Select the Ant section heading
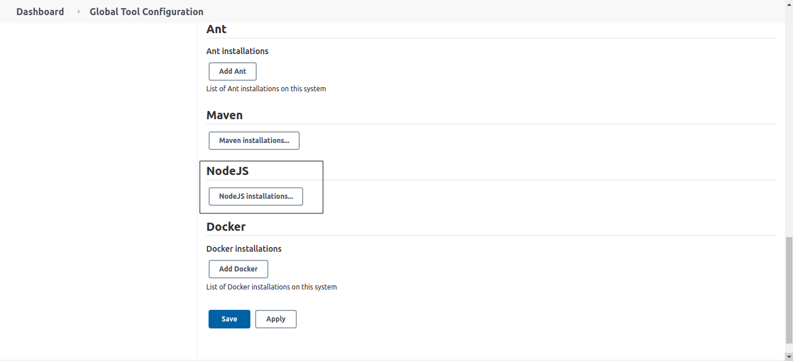Screen dimensions: 793x361 [x=217, y=29]
